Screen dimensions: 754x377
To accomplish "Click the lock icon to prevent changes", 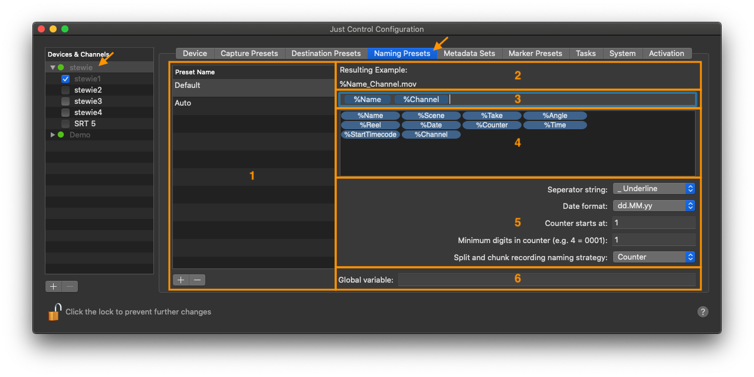I will coord(54,312).
